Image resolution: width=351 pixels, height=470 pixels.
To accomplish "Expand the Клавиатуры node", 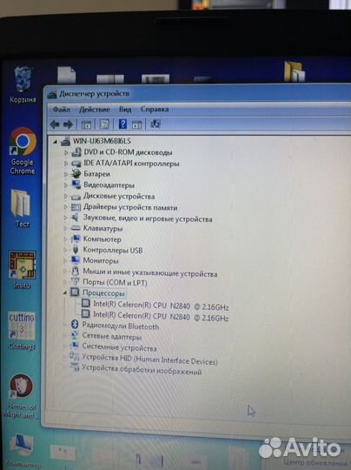I will tap(65, 228).
